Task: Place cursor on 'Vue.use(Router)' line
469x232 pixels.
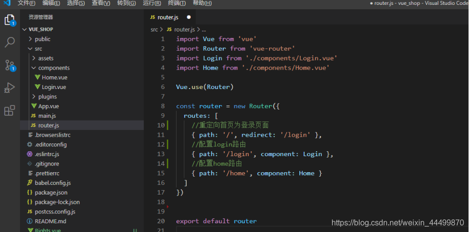Action: (x=205, y=87)
